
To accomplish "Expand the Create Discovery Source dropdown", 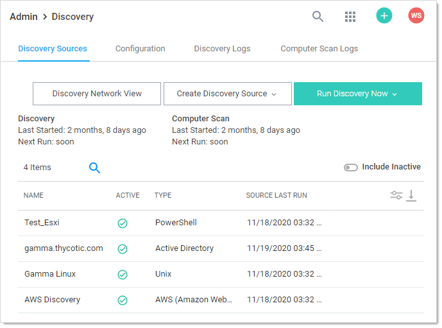I will [227, 94].
